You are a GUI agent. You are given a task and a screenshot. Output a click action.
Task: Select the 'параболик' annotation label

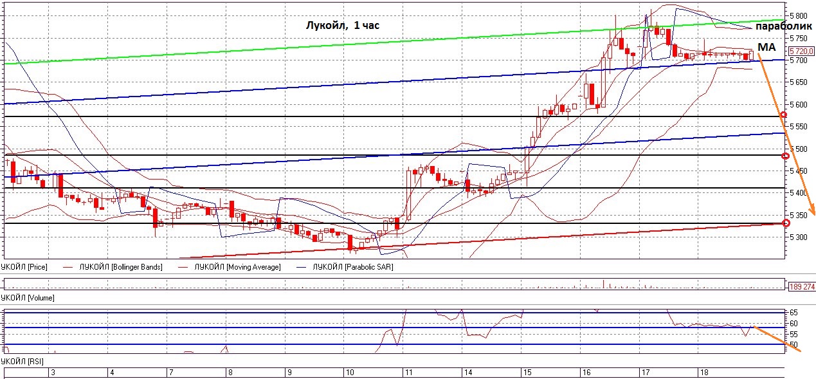click(784, 27)
